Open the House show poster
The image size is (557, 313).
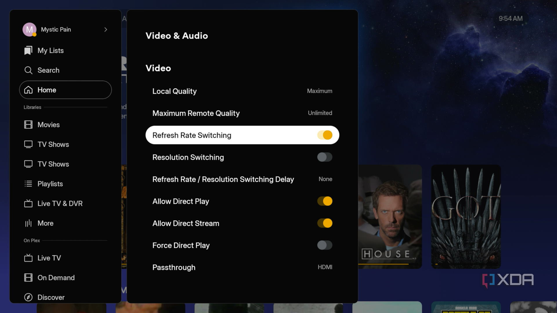coord(390,217)
